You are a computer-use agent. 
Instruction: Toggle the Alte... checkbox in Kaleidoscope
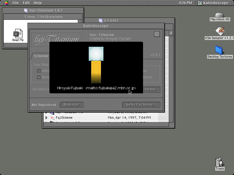39,71
